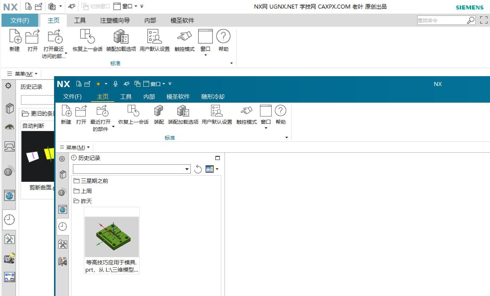The image size is (490, 296).
Task: Click 帮助 help icon in front window ribbon
Action: (x=281, y=115)
